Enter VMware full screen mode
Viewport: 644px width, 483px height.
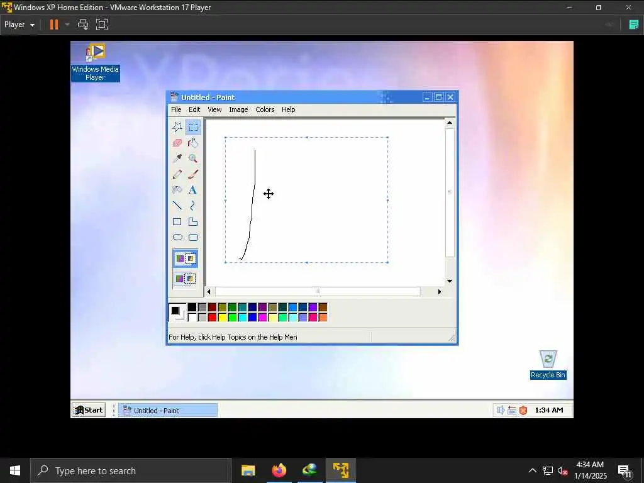pyautogui.click(x=102, y=25)
